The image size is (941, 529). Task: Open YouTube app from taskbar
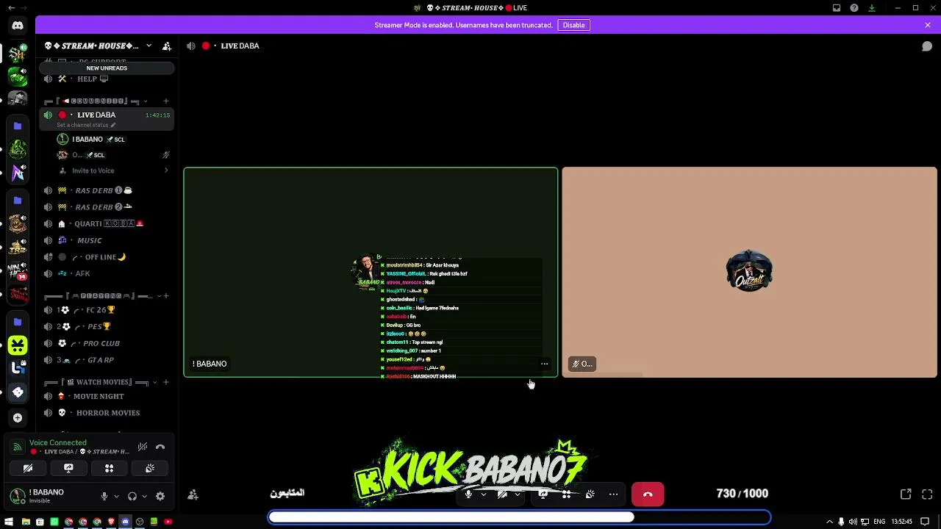(x=168, y=522)
